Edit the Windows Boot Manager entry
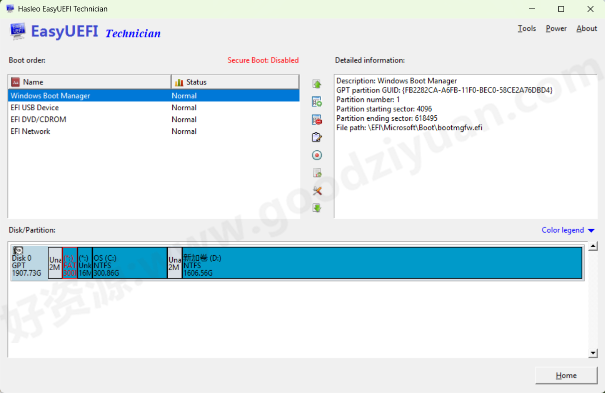Image resolution: width=605 pixels, height=393 pixels. pyautogui.click(x=317, y=137)
